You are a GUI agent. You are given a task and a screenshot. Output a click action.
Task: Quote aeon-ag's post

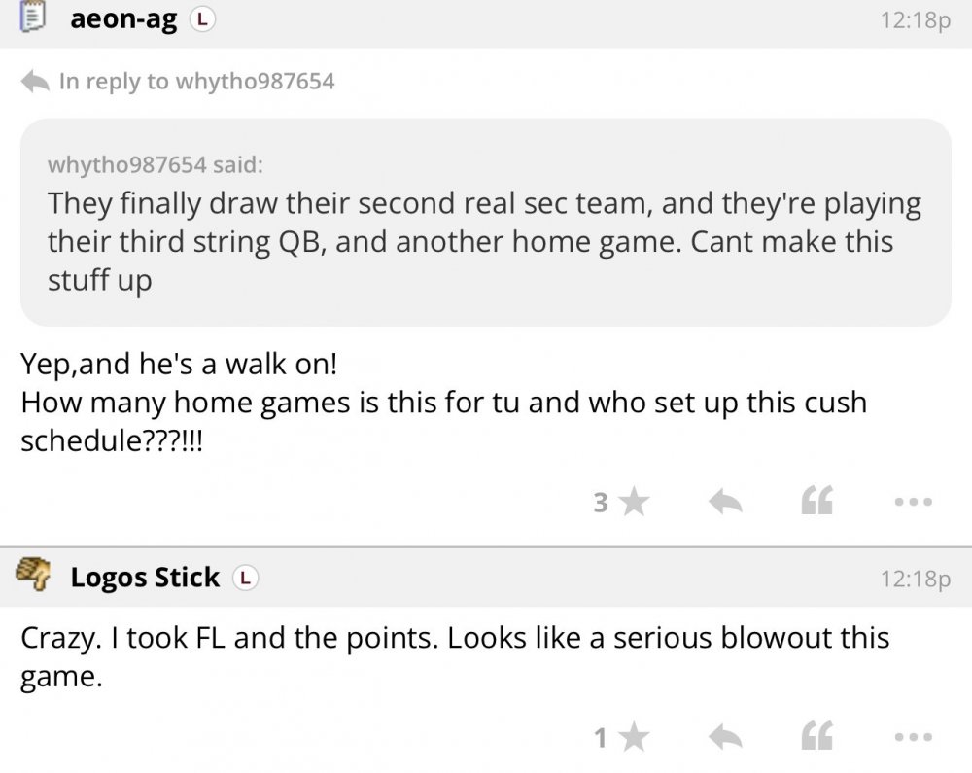(x=816, y=502)
